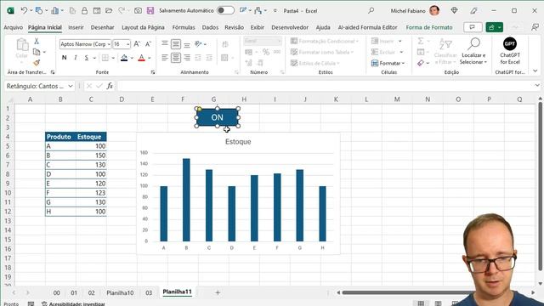The width and height of the screenshot is (544, 306).
Task: Open the font color dropdown arrow
Action: [150, 58]
